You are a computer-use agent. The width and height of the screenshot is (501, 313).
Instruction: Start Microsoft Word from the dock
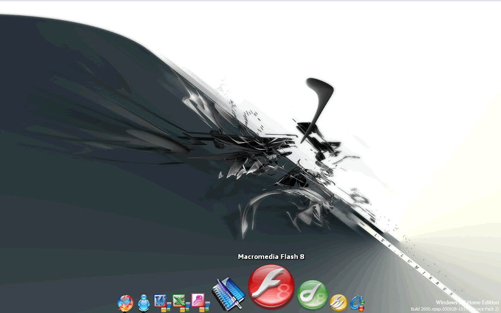tap(162, 301)
